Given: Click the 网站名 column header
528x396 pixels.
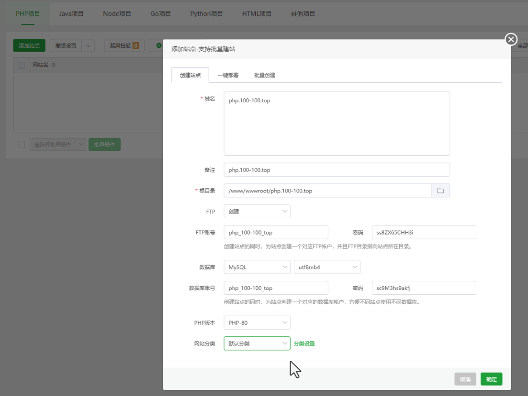Looking at the screenshot, I should point(40,65).
